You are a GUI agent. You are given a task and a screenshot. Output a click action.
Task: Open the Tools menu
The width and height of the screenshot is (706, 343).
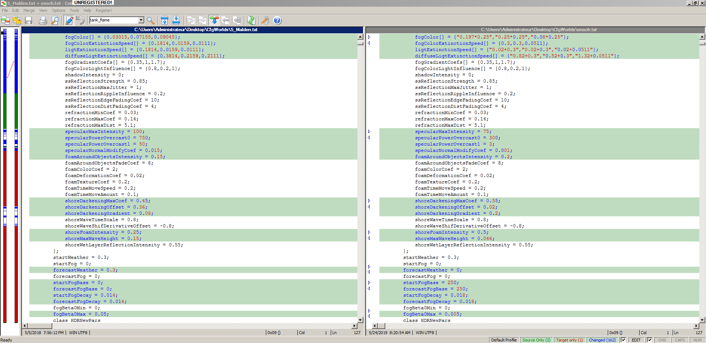coord(74,10)
